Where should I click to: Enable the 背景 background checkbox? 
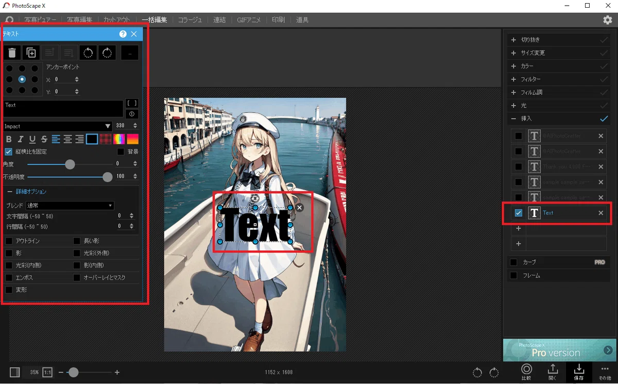click(x=121, y=152)
